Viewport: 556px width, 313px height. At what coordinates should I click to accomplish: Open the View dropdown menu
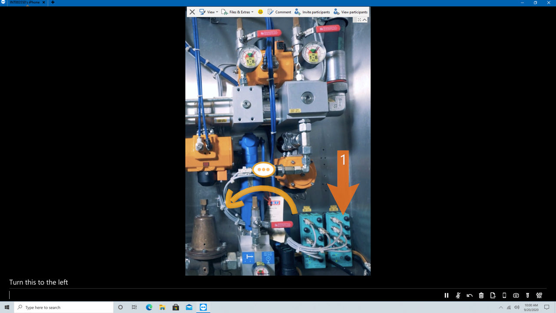208,12
